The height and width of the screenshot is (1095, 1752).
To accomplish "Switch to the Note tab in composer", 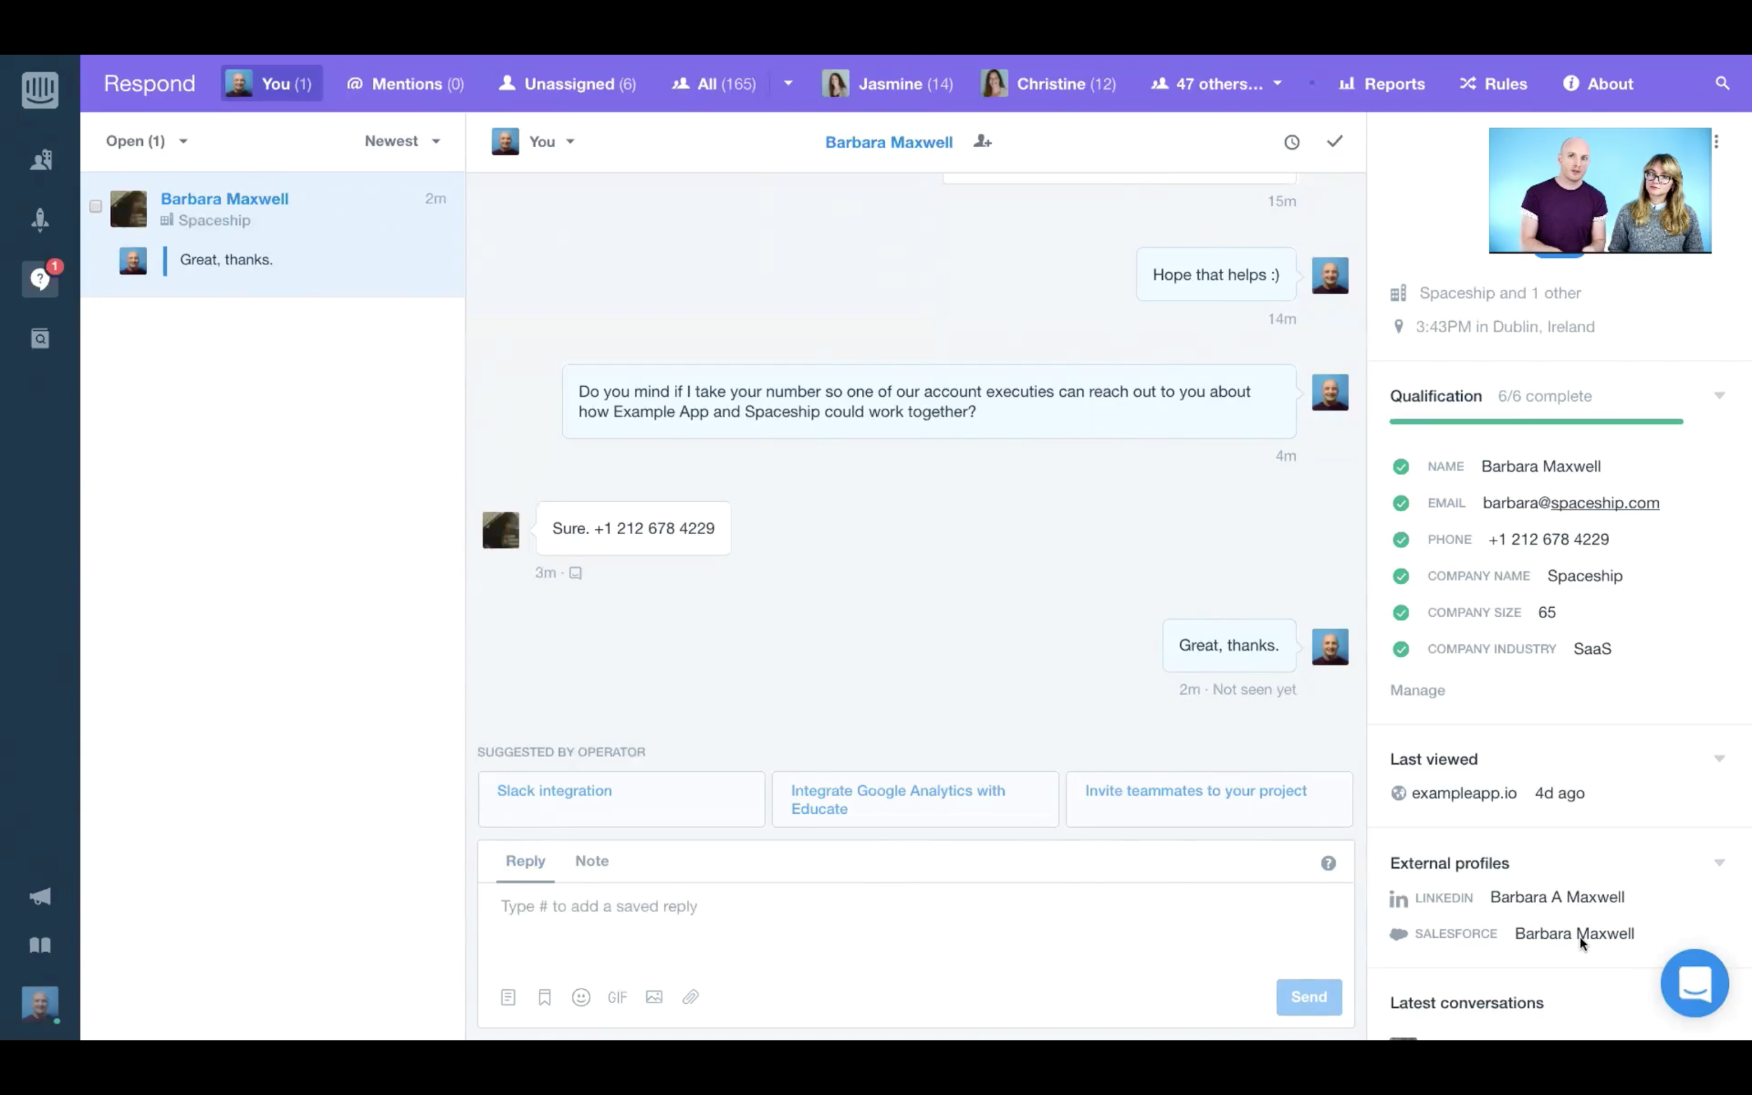I will tap(591, 861).
